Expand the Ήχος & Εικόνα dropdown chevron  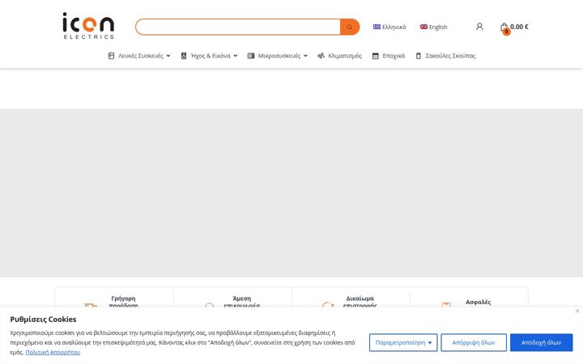click(236, 56)
